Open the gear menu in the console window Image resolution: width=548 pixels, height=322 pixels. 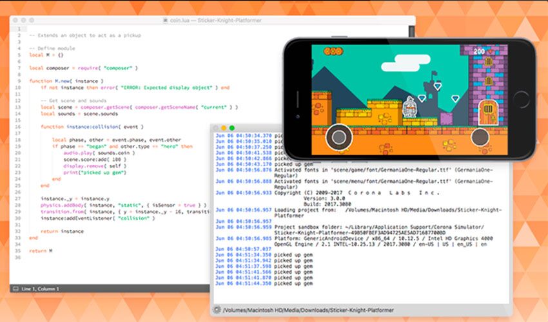(x=217, y=310)
